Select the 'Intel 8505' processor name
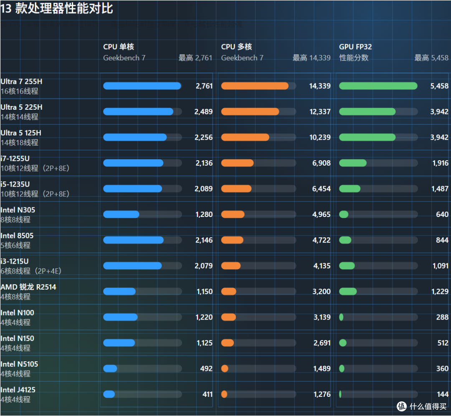451x416 pixels. [17, 236]
